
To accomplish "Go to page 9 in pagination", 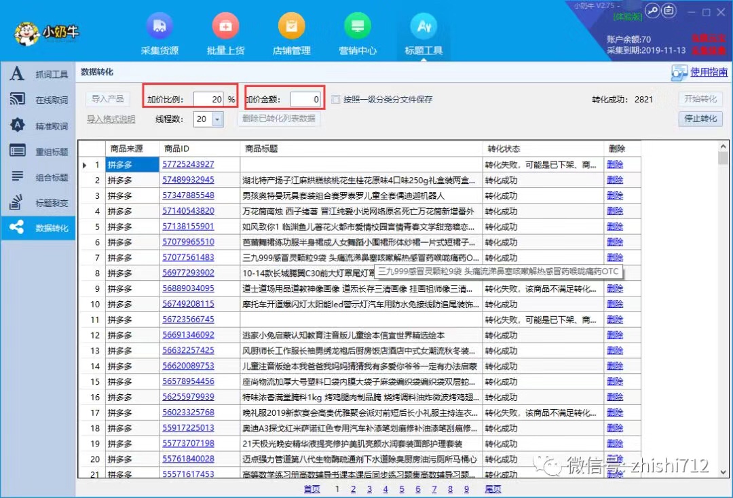I will click(466, 489).
